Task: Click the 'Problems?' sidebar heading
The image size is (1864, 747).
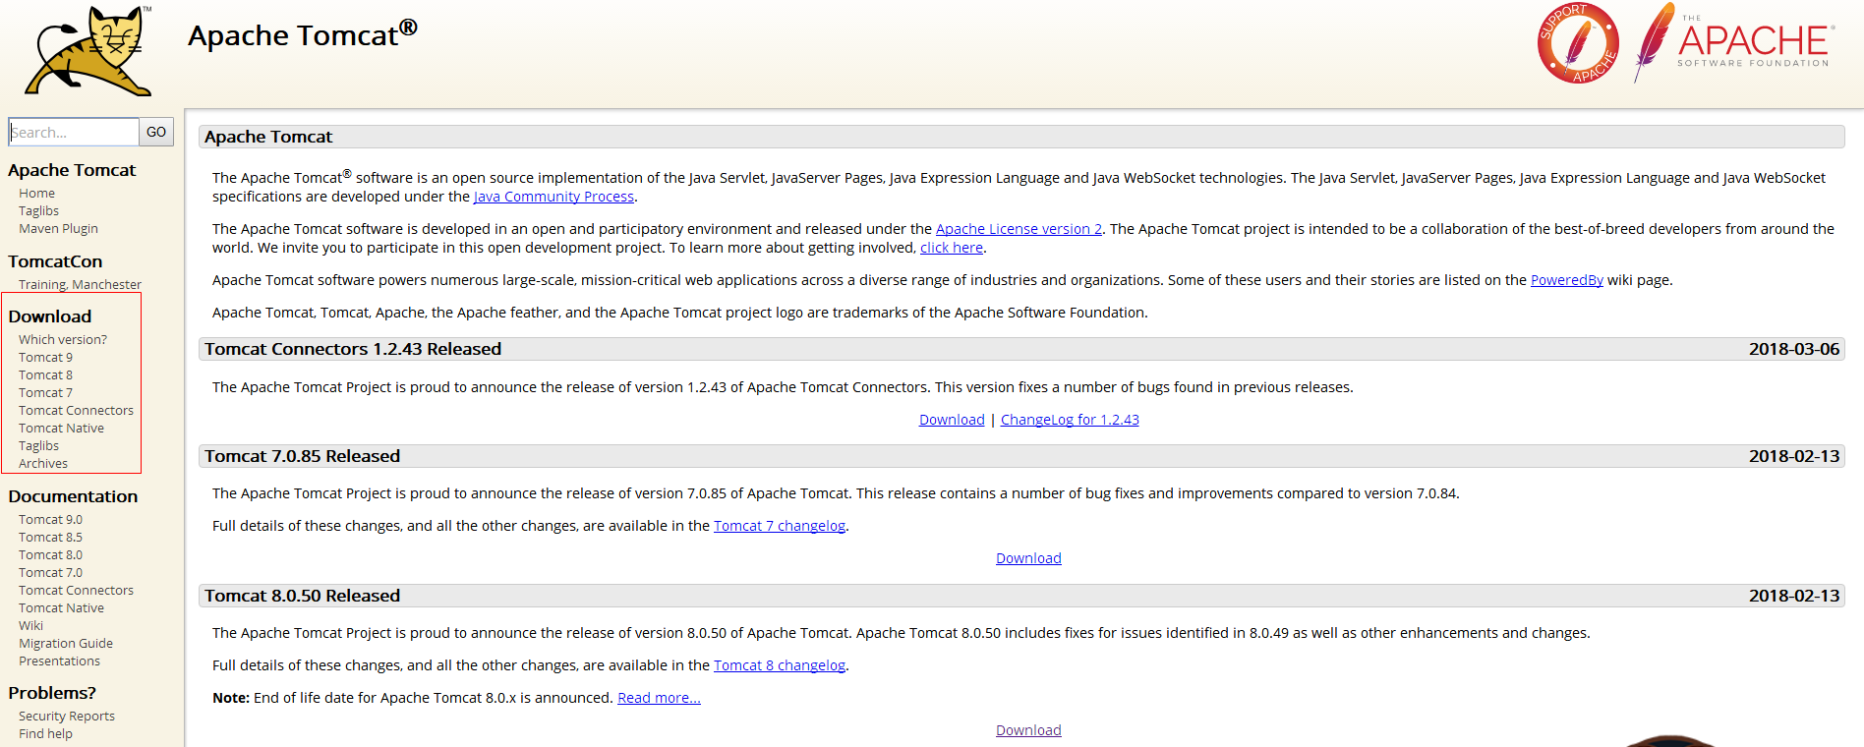Action: (52, 693)
